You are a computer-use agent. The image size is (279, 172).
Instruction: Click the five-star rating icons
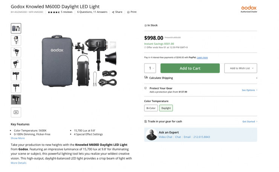(x=54, y=12)
